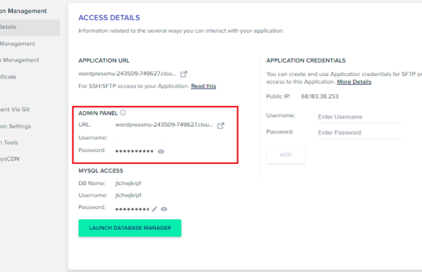Focus the Enter Password field
Screen dimensions: 422x272
[361, 133]
